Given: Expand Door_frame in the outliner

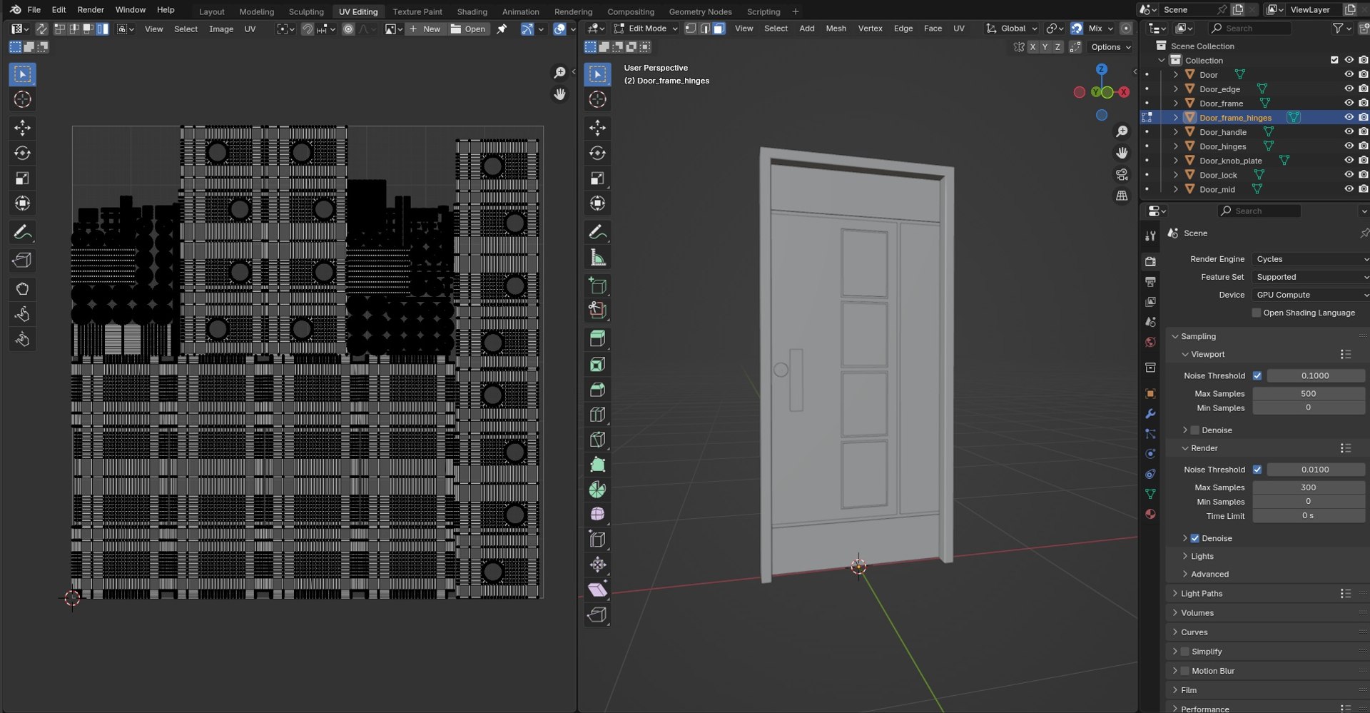Looking at the screenshot, I should point(1176,103).
